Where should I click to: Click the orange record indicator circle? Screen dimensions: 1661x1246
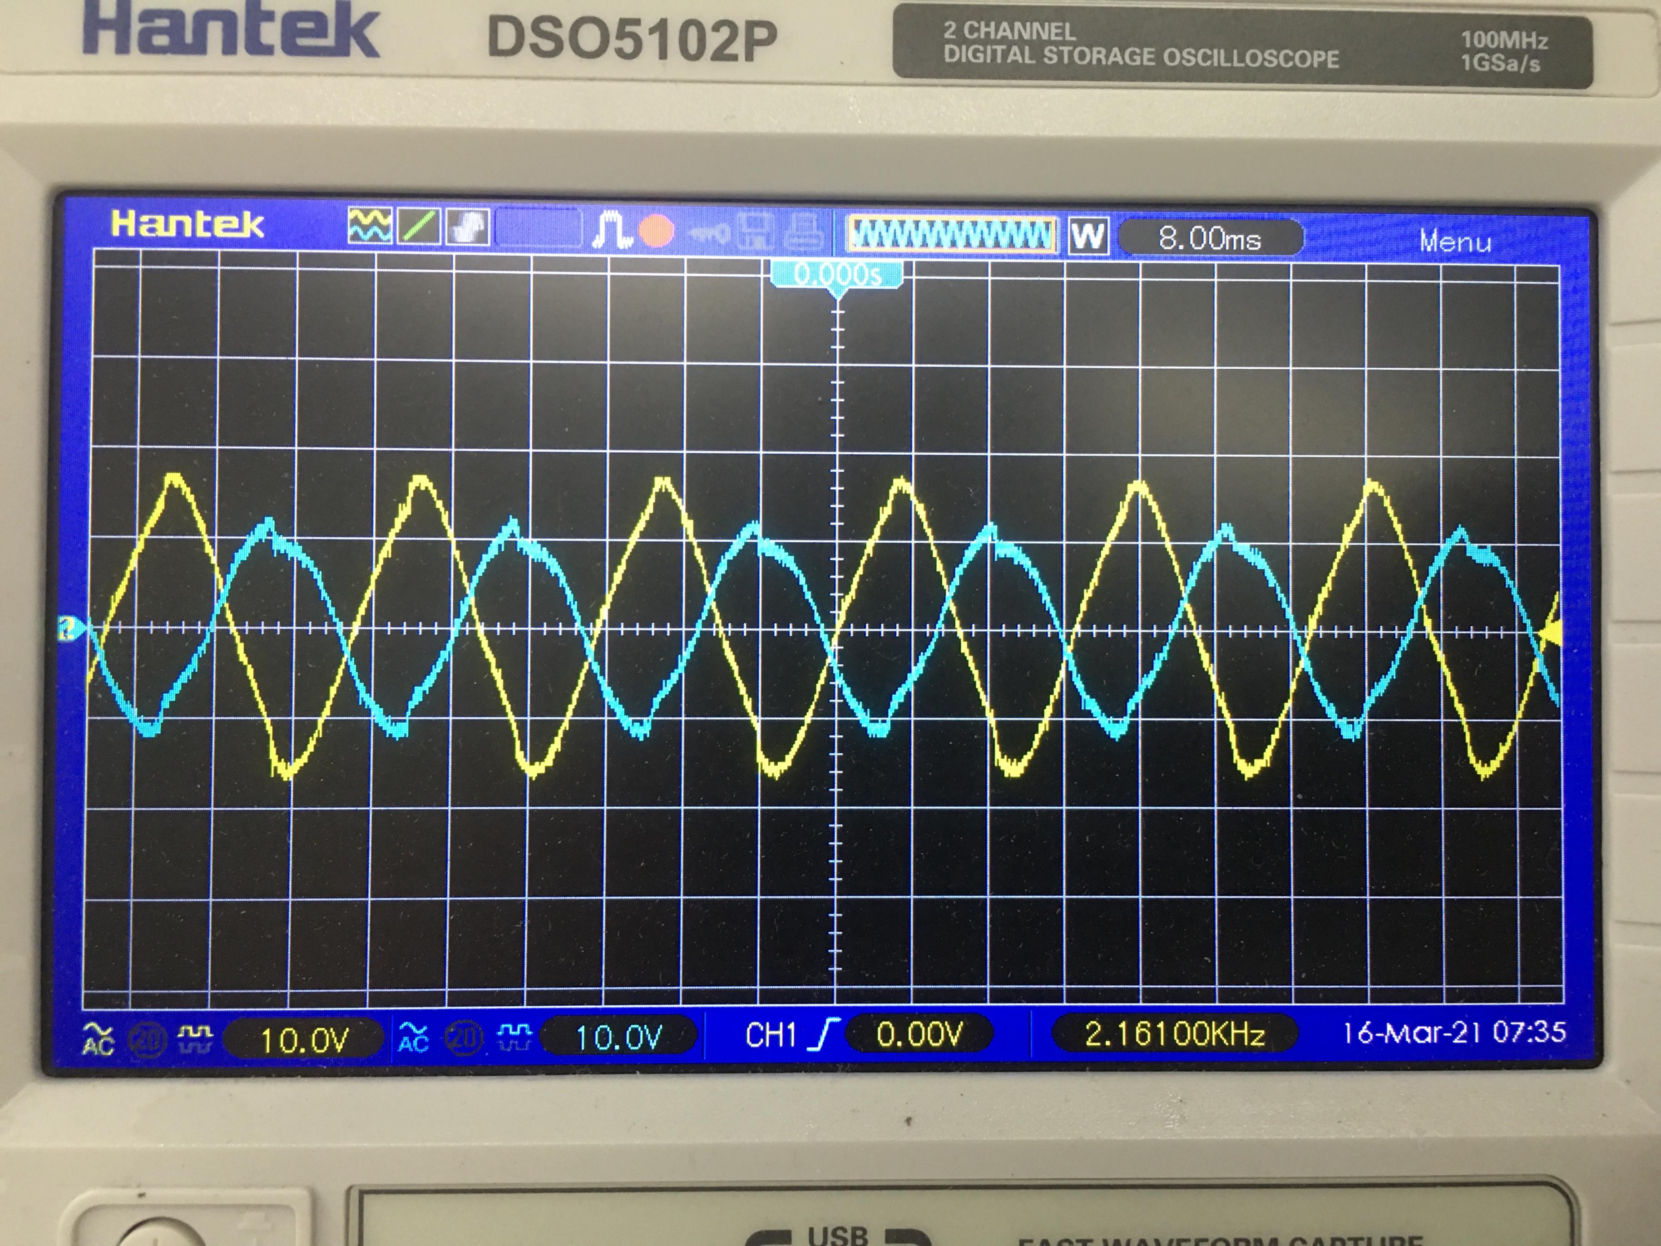pyautogui.click(x=656, y=231)
